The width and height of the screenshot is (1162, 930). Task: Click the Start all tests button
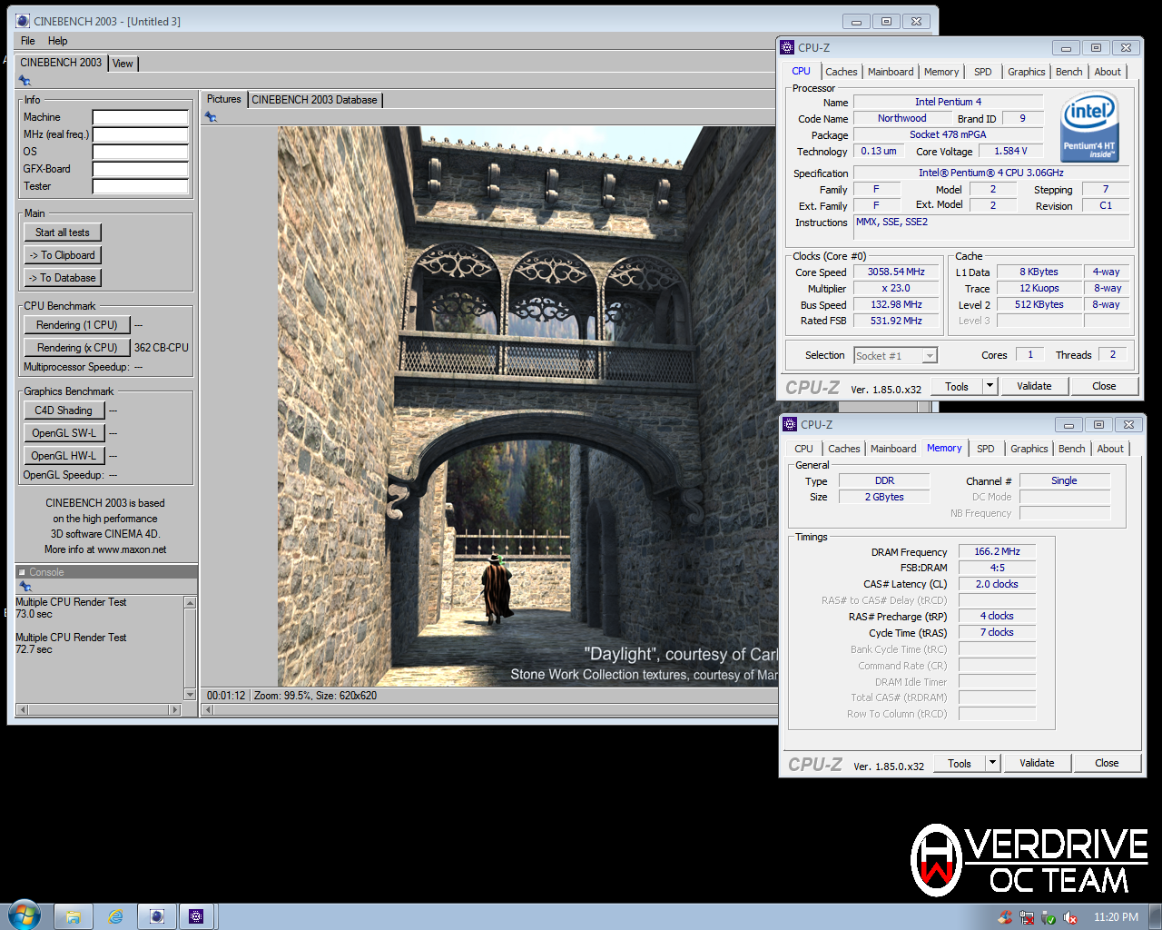click(63, 232)
